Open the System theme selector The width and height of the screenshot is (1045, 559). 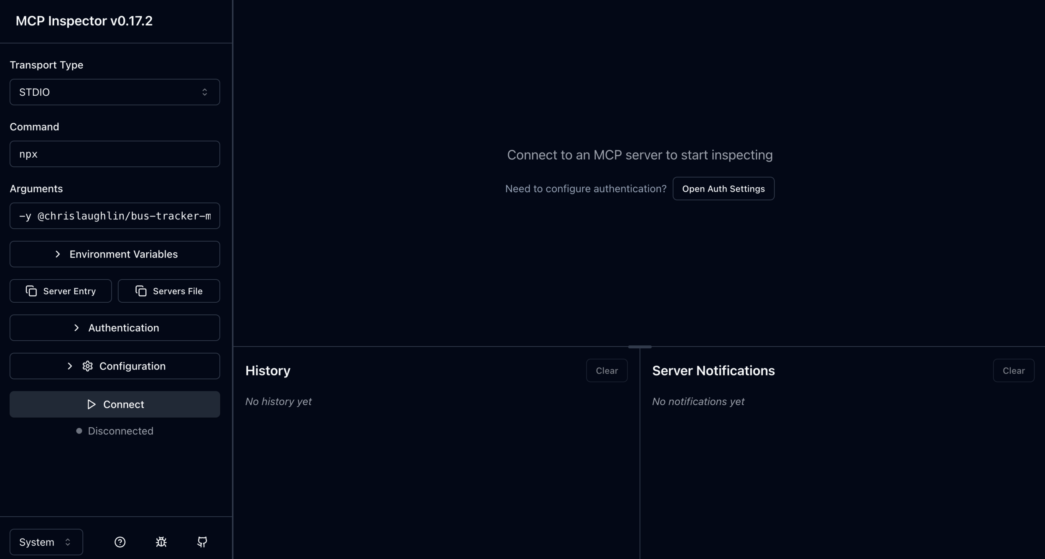(x=46, y=542)
